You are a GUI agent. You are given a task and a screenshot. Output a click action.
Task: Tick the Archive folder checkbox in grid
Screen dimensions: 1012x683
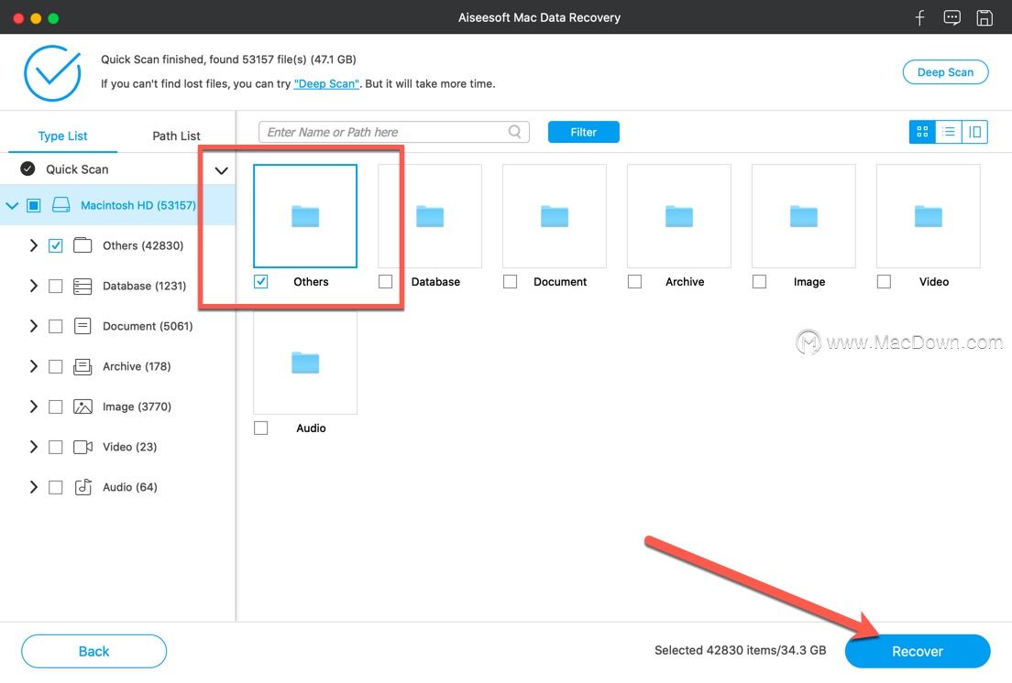(634, 282)
